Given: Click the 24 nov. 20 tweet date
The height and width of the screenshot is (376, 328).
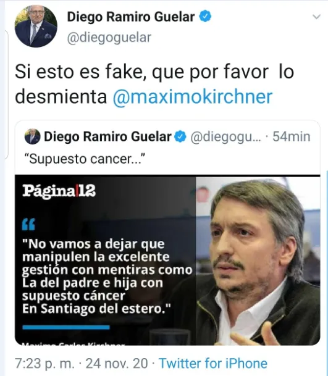Looking at the screenshot, I should (117, 363).
